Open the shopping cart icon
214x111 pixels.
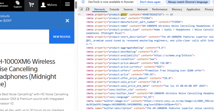click(31, 5)
